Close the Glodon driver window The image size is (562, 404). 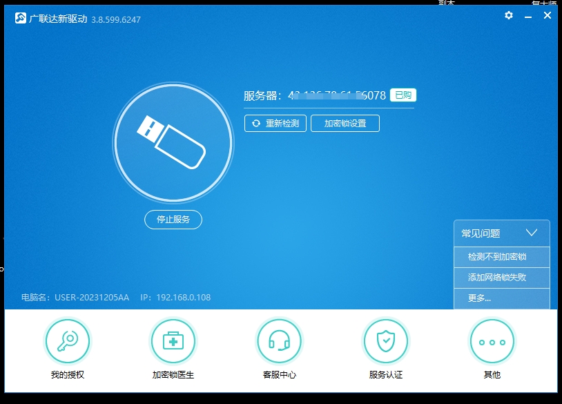[548, 15]
